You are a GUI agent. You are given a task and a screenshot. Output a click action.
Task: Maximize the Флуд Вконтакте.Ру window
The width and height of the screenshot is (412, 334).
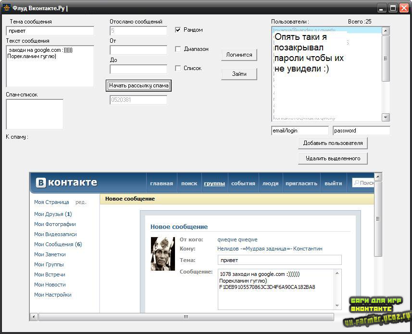pyautogui.click(x=393, y=8)
